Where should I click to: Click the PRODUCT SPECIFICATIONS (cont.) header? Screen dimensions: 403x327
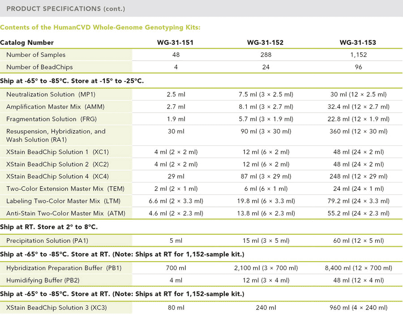(65, 9)
